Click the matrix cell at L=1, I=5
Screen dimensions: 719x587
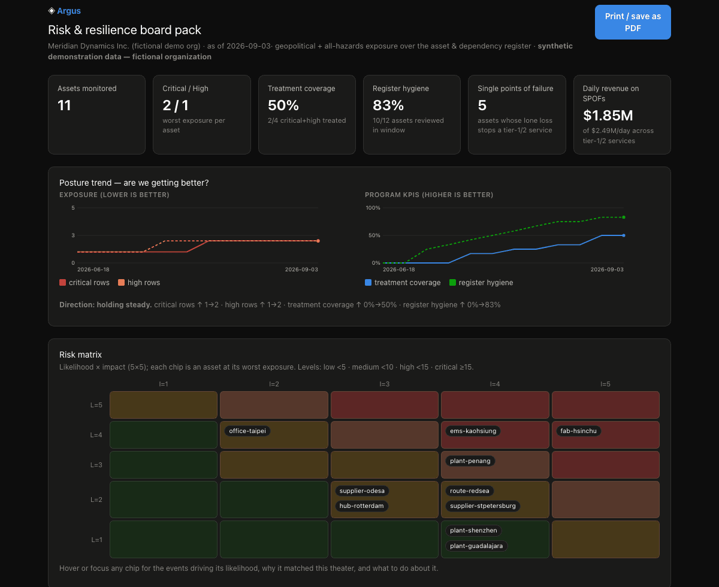pos(606,540)
